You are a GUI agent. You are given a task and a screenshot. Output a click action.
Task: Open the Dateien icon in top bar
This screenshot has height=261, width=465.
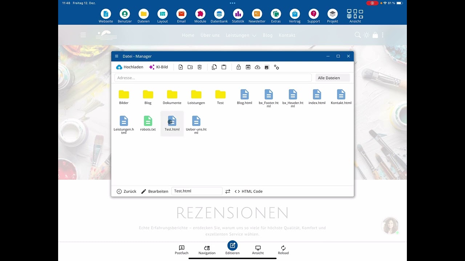click(x=143, y=16)
